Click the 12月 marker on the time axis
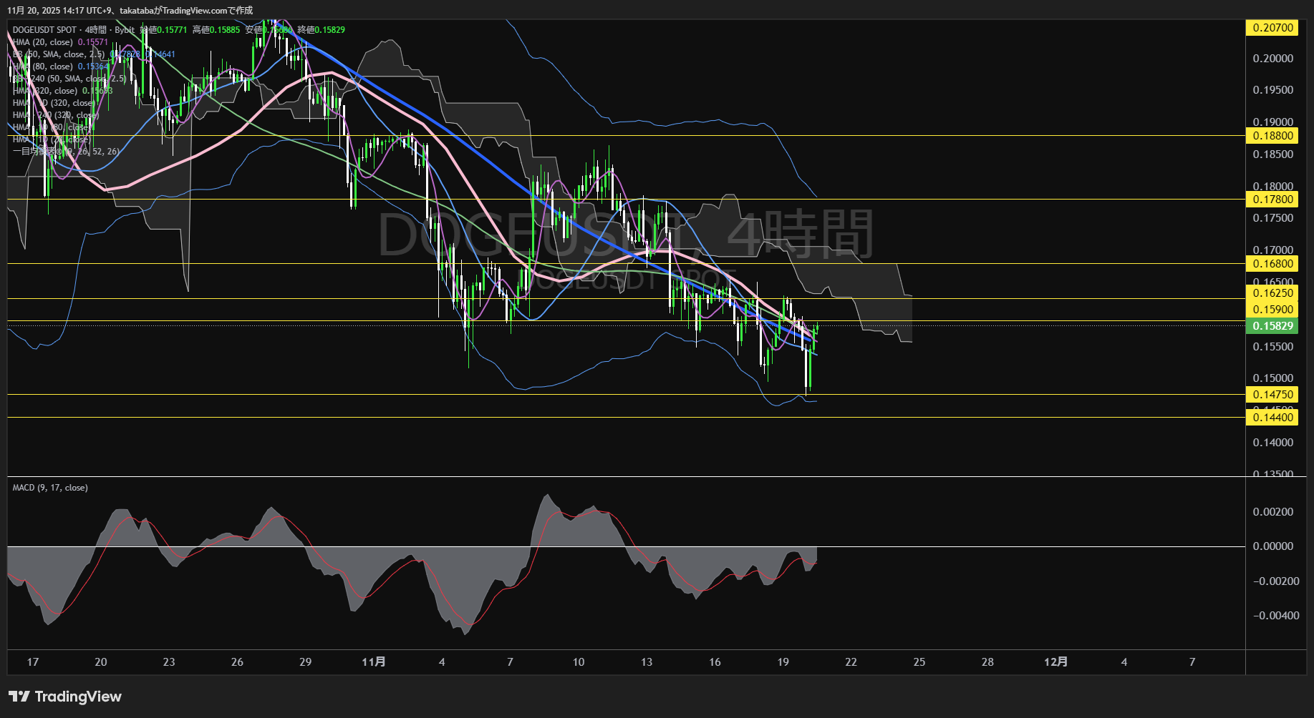The image size is (1314, 718). [x=1055, y=662]
